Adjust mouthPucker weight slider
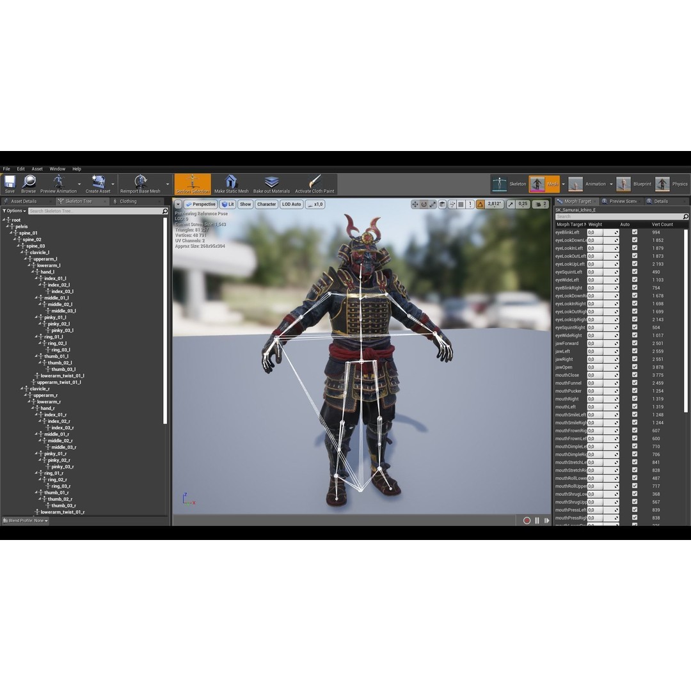This screenshot has height=691, width=691. 603,391
